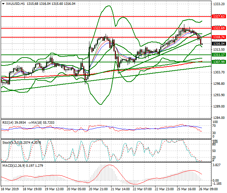Click the 1289.00 price scale value
This screenshot has width=227, height=193.
(219, 106)
